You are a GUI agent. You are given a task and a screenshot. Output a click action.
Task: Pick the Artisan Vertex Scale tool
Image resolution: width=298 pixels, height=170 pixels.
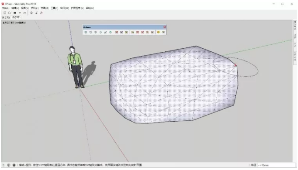point(147,32)
